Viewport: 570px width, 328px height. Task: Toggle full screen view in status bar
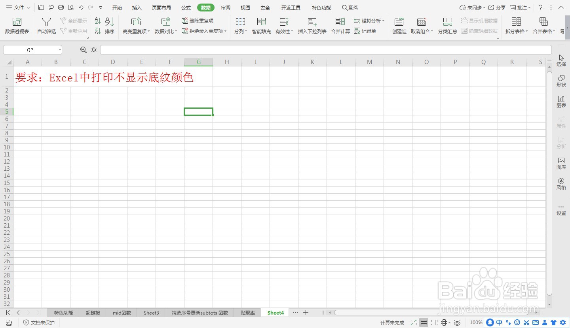pyautogui.click(x=414, y=322)
